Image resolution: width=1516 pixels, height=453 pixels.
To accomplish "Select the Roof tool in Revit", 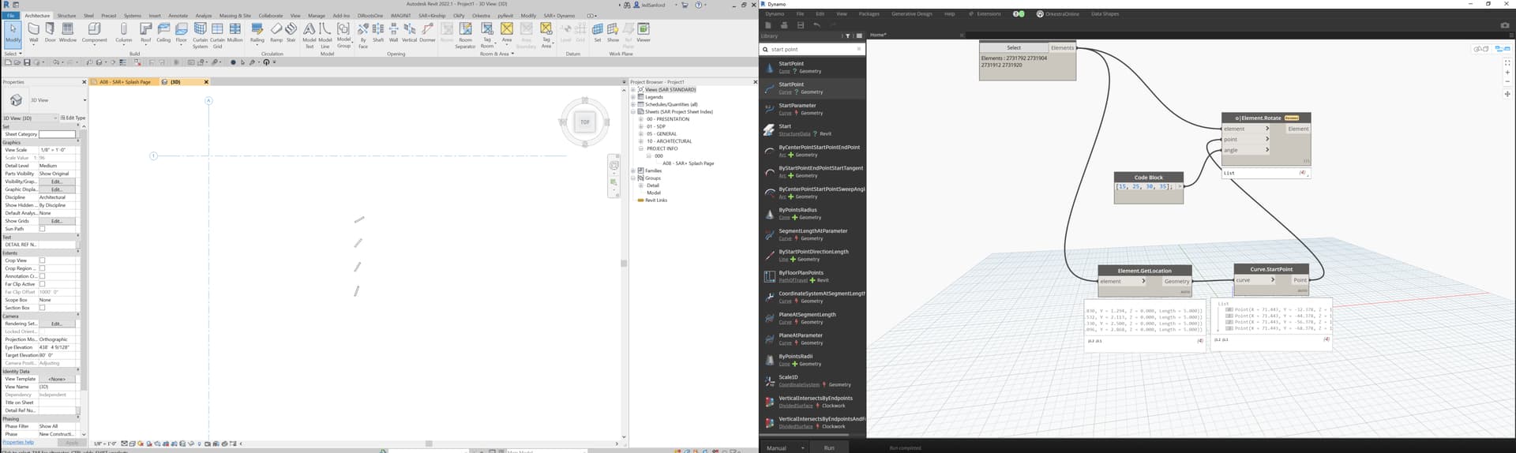I will [146, 32].
